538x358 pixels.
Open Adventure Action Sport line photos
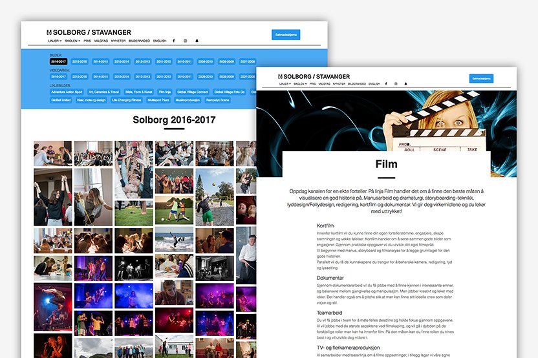[x=67, y=92]
